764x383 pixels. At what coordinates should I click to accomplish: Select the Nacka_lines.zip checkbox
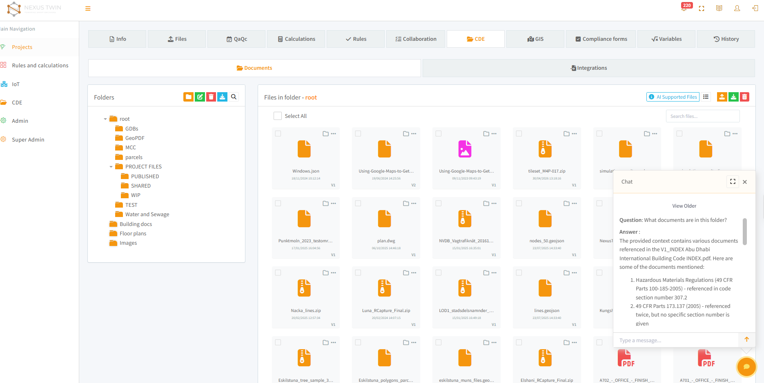(x=278, y=273)
